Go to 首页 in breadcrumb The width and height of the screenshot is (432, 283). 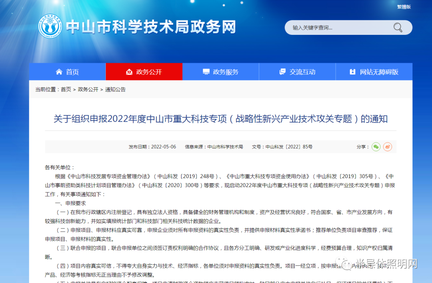[66, 89]
